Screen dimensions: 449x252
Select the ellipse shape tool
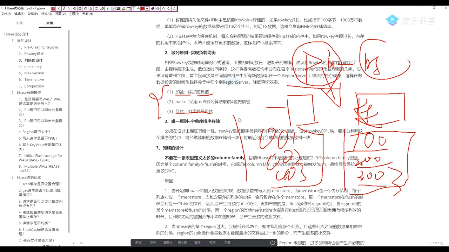[x=75, y=8]
